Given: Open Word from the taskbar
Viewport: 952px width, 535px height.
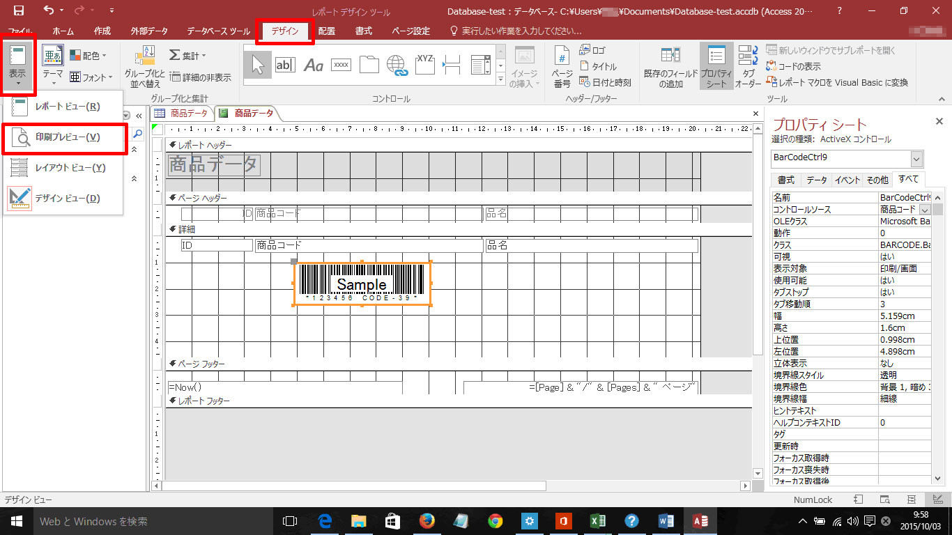Looking at the screenshot, I should (666, 521).
